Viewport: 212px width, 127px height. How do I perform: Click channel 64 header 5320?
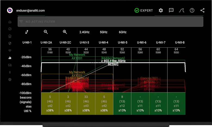[176, 51]
